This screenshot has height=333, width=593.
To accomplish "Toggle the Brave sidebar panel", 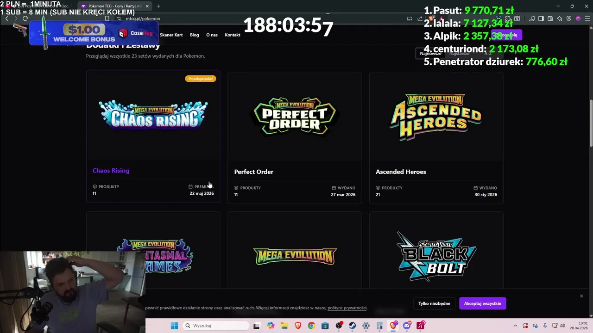I will (541, 18).
